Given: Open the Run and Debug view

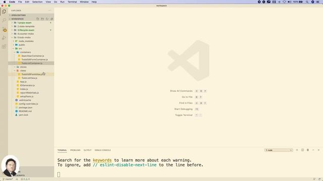Looking at the screenshot, I should (4, 38).
